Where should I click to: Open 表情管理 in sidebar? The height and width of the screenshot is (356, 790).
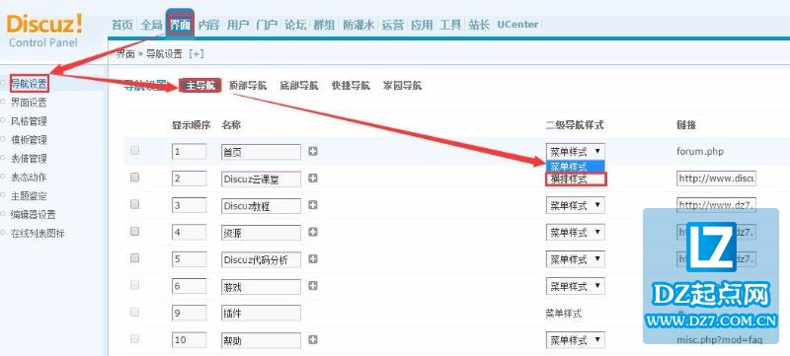(x=30, y=159)
